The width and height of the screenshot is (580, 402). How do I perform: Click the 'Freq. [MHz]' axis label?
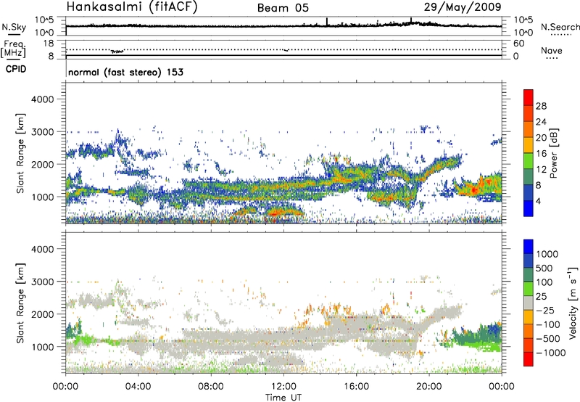coord(13,49)
